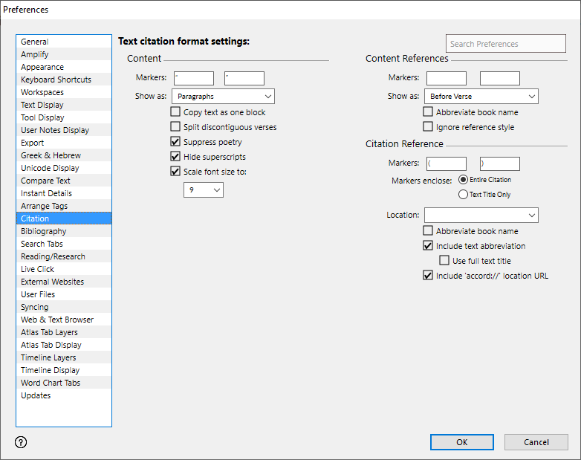This screenshot has width=581, height=460.
Task: Open the Before Verse dropdown
Action: pos(481,97)
